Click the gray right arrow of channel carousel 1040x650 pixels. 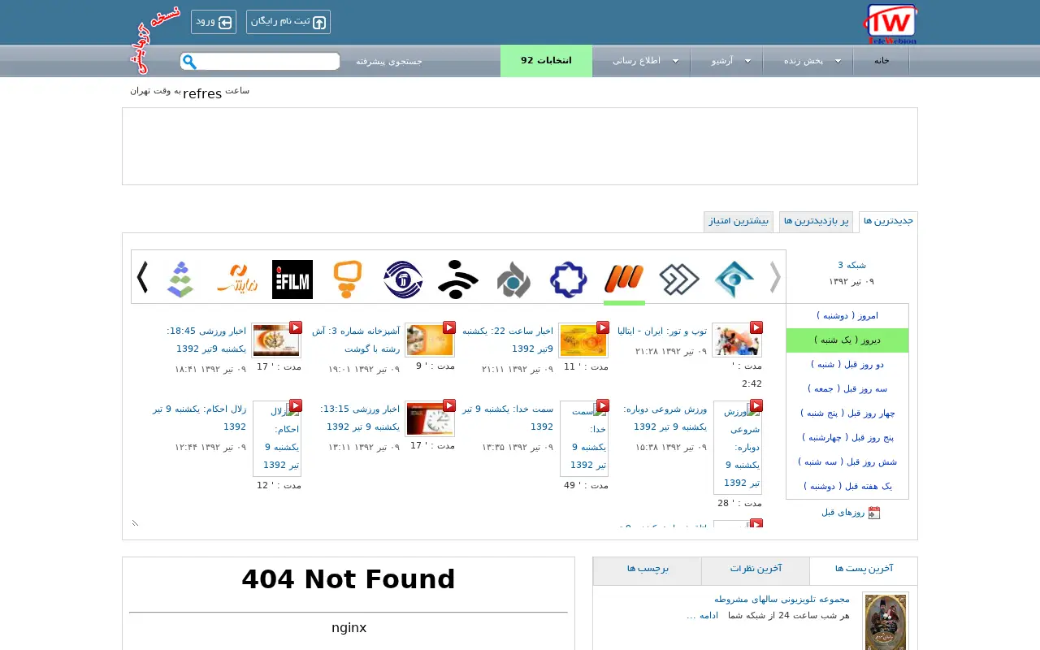[775, 277]
